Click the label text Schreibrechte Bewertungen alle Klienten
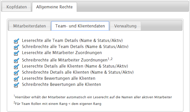Image resolution: width=190 pixels, height=112 pixels. (61, 84)
